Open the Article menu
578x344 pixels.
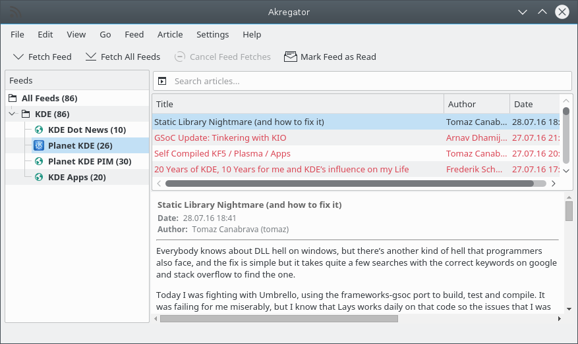click(170, 34)
